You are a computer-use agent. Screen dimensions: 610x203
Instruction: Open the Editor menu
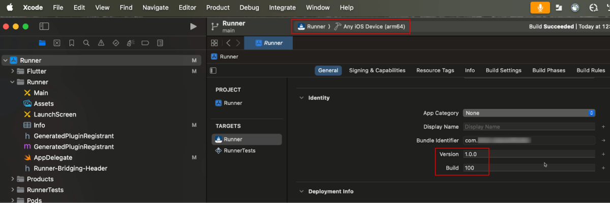188,8
